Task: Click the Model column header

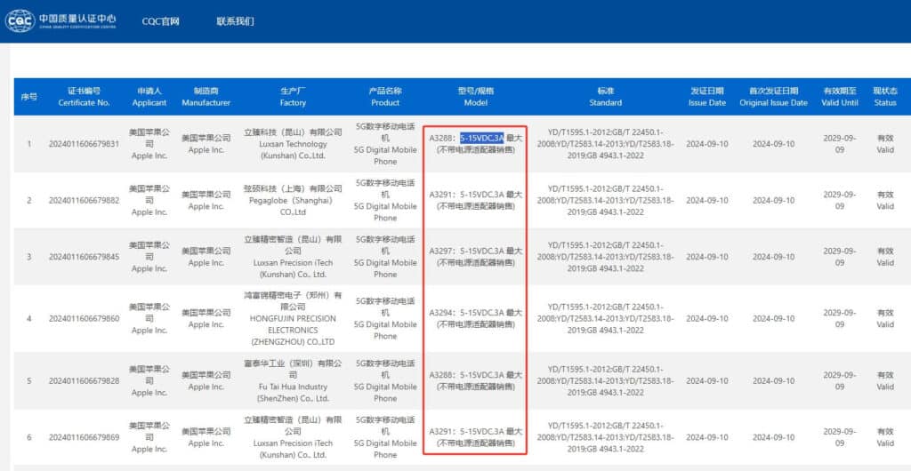Action: pyautogui.click(x=475, y=97)
